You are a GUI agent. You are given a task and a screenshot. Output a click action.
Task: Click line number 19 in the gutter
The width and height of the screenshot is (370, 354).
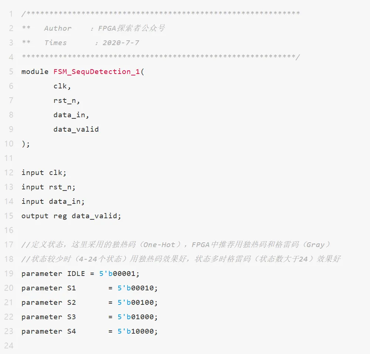pyautogui.click(x=9, y=273)
